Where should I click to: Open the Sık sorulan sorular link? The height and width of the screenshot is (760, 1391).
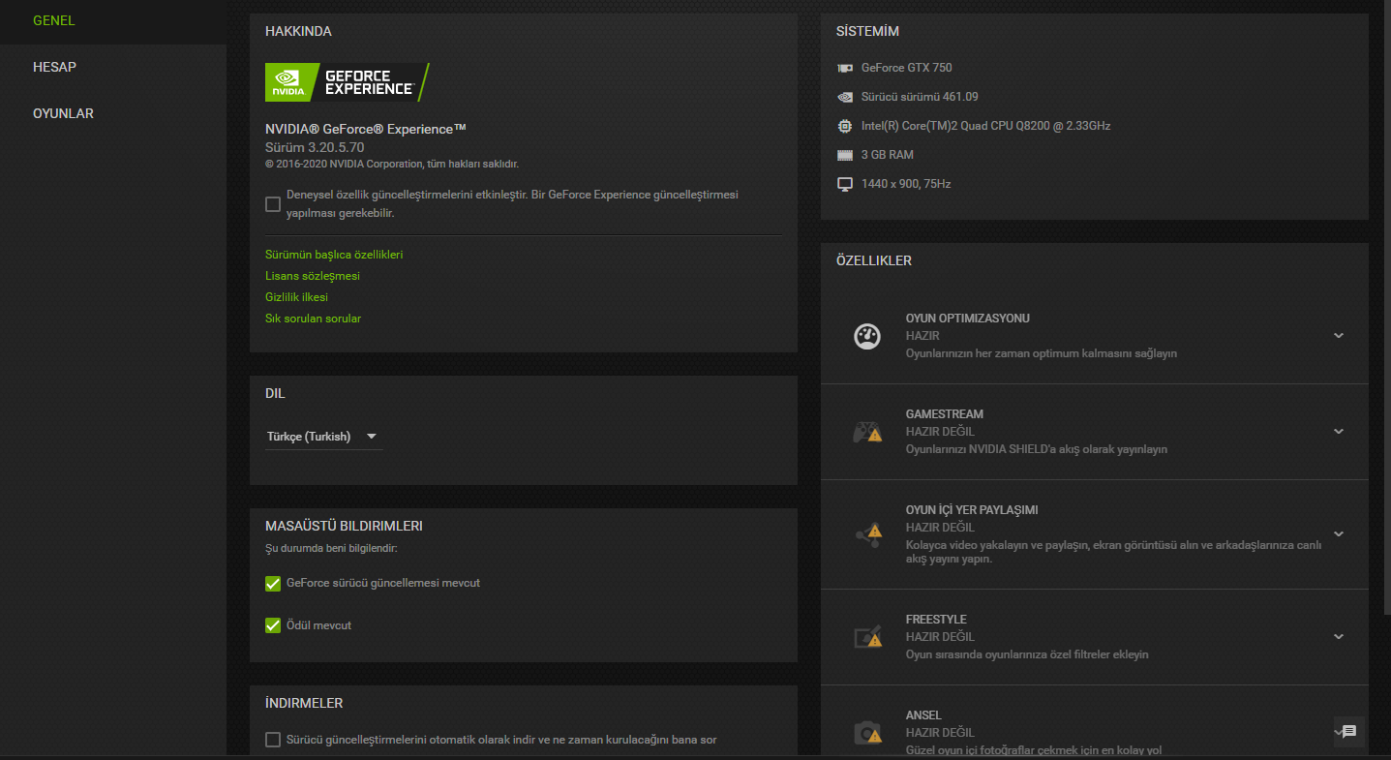pos(314,319)
